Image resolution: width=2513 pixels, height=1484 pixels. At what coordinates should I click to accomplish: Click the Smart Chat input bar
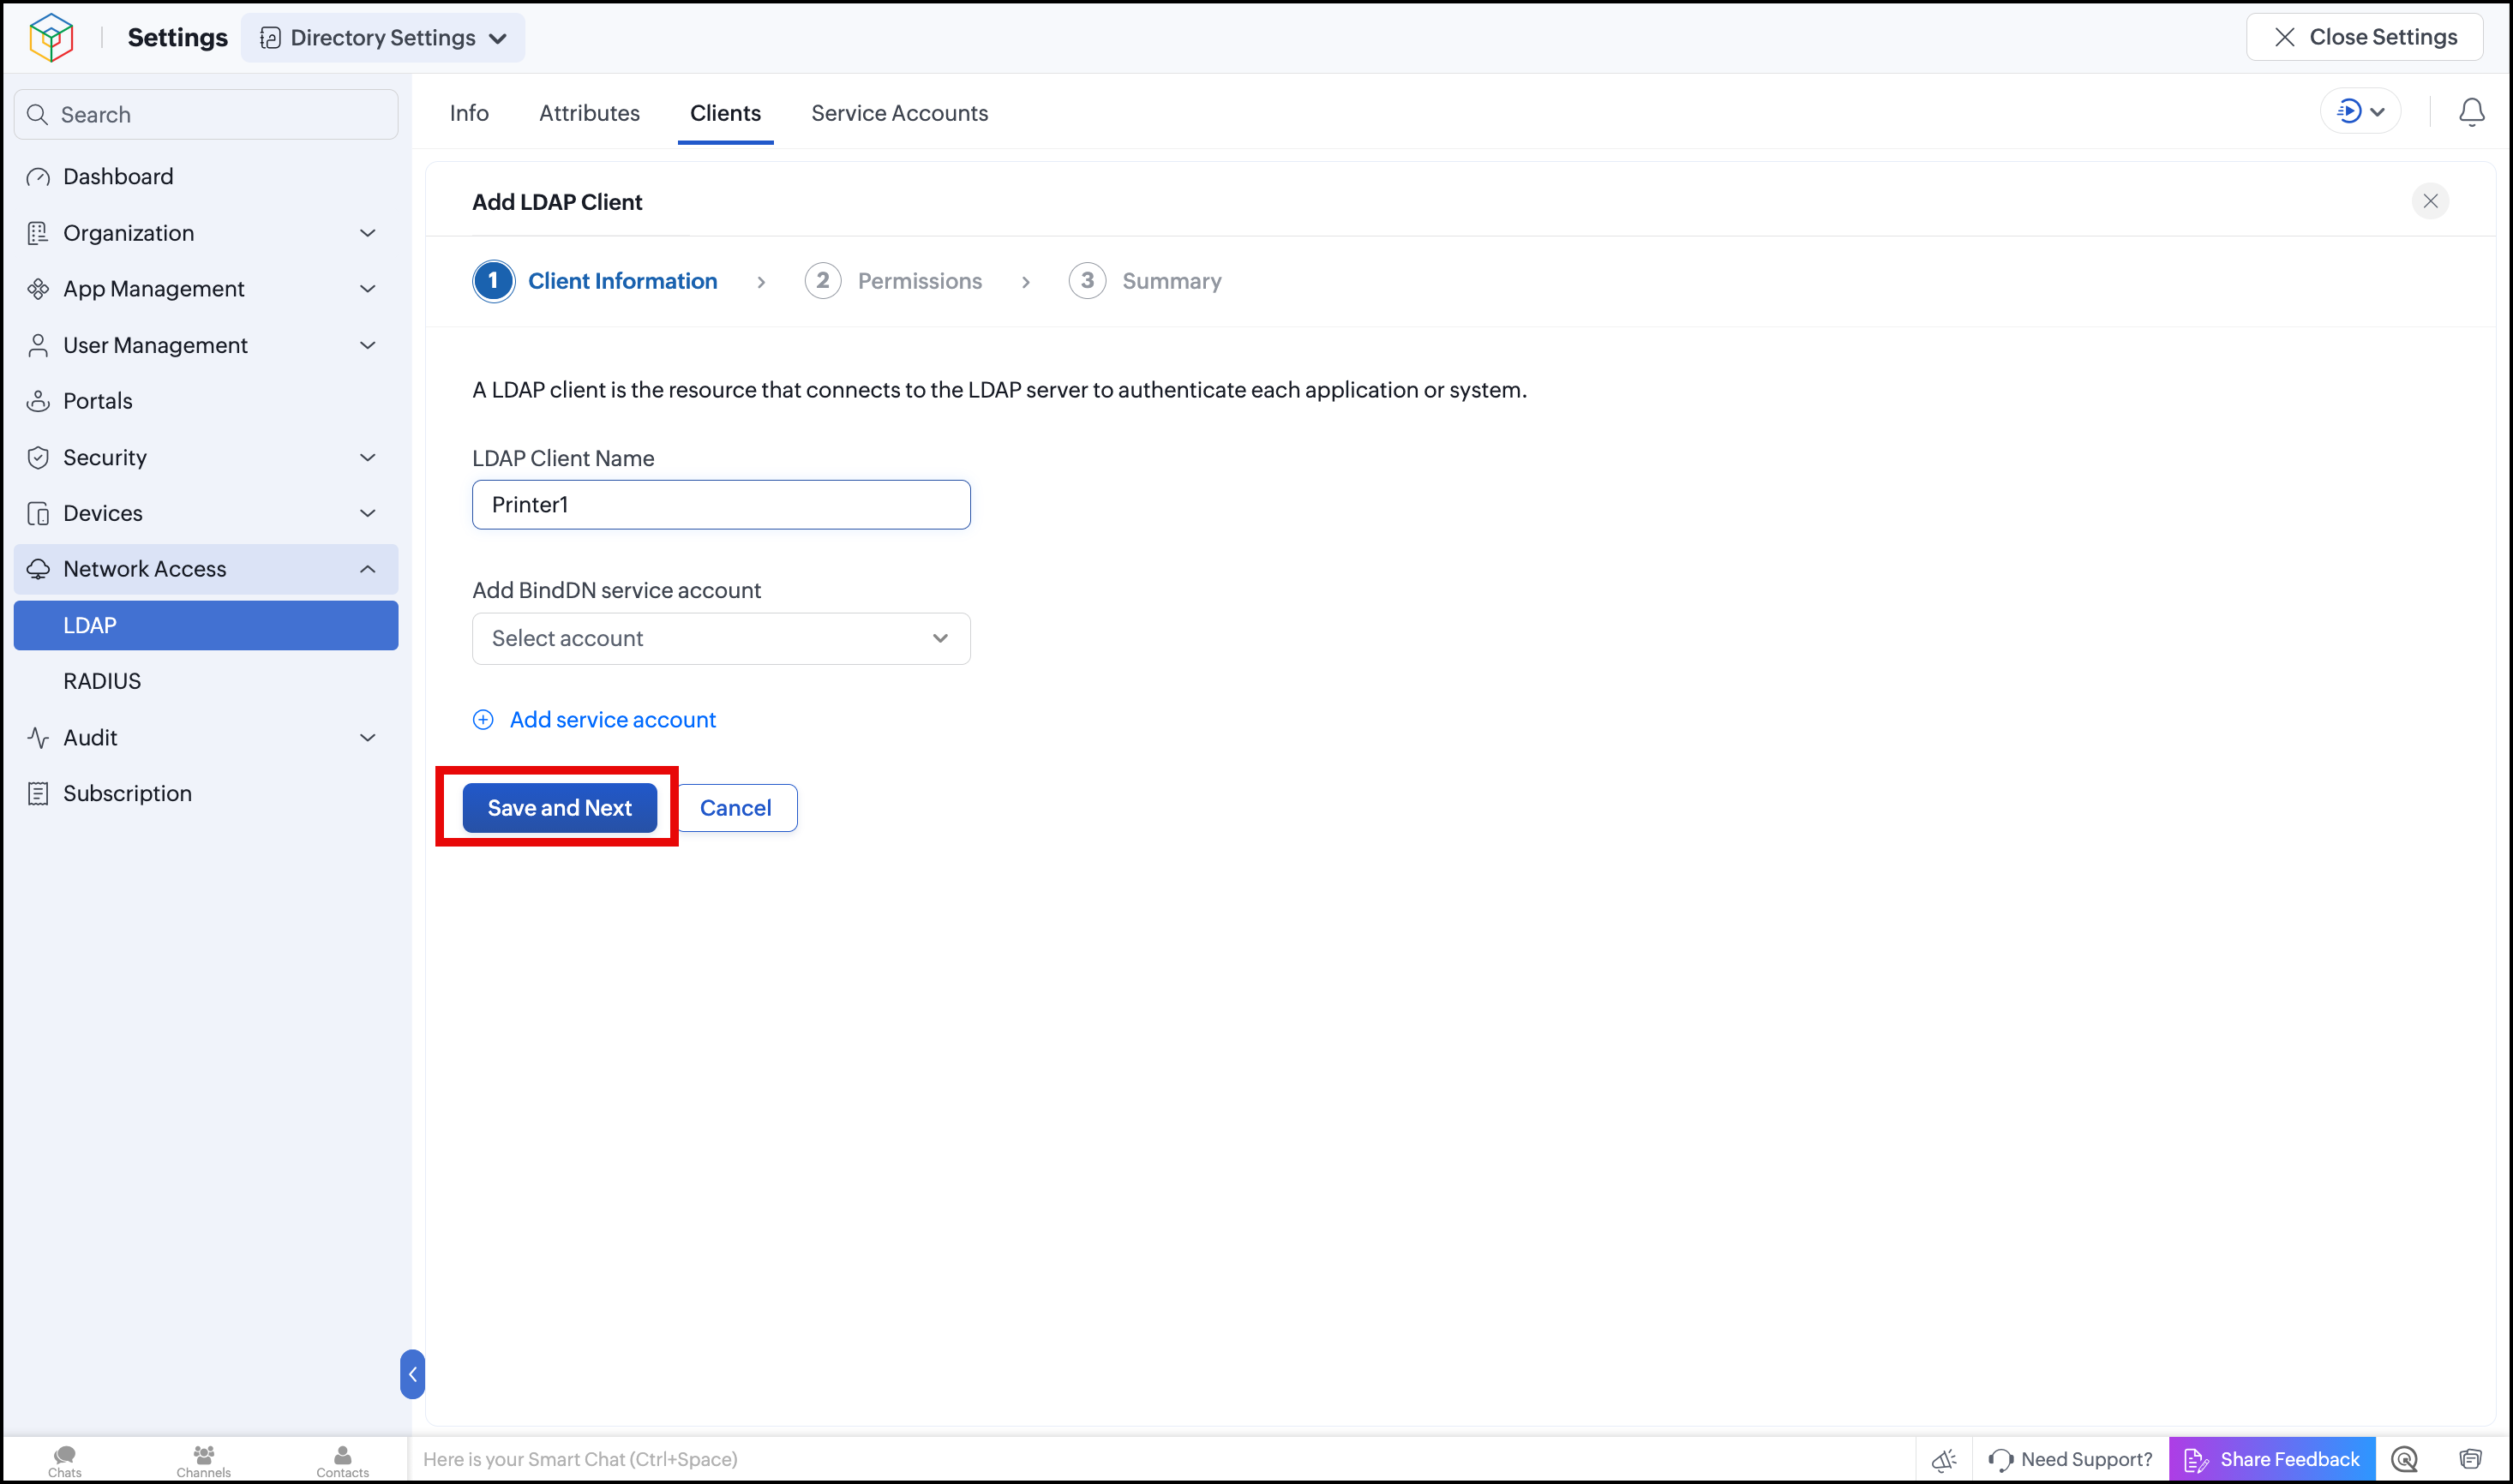pos(1160,1460)
